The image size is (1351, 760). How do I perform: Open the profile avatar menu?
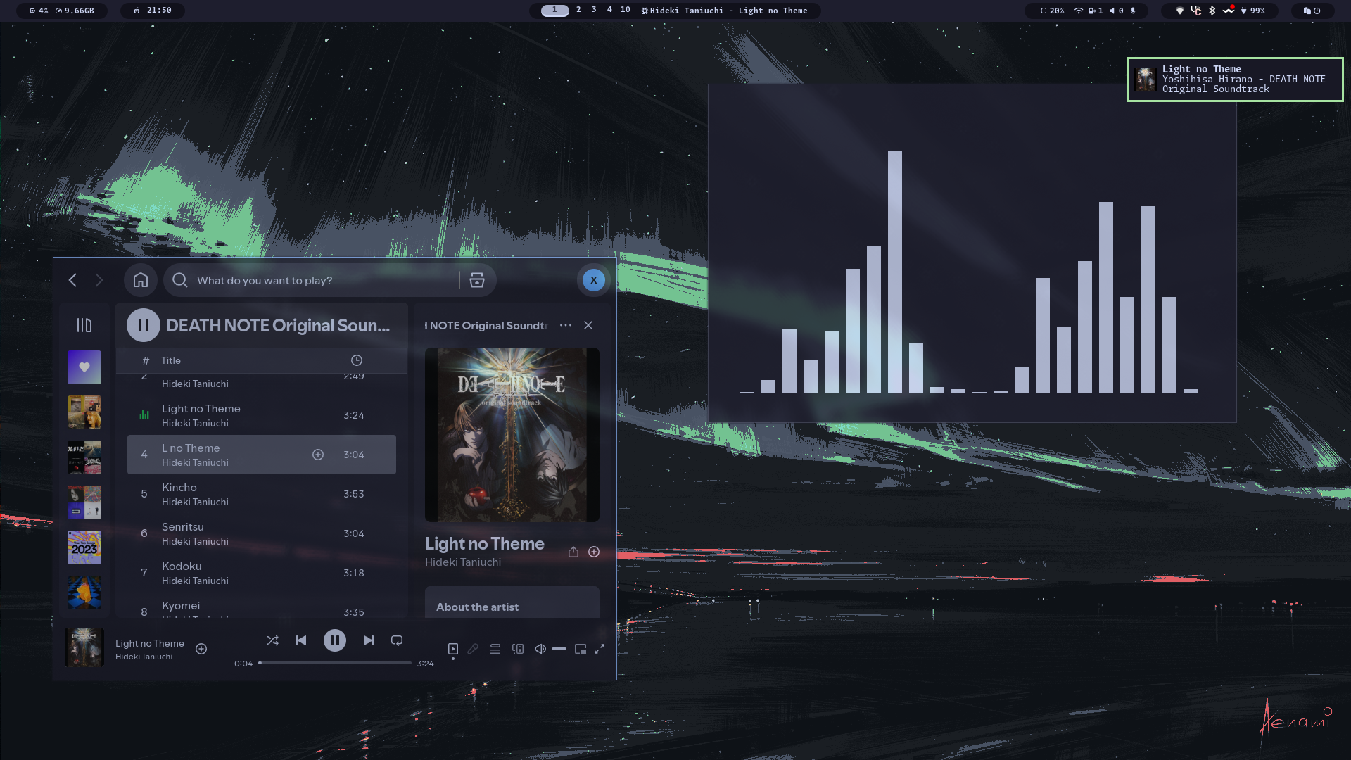click(x=593, y=279)
